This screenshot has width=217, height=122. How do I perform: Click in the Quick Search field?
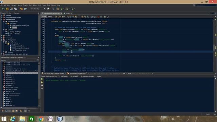pyautogui.click(x=206, y=5)
